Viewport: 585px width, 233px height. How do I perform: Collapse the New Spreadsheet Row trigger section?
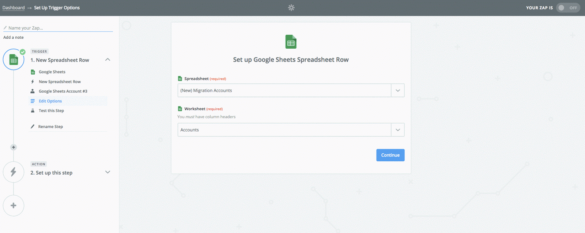pos(107,60)
